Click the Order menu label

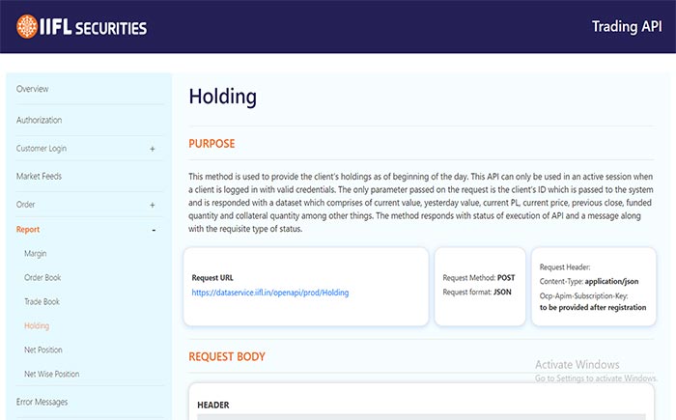click(26, 205)
